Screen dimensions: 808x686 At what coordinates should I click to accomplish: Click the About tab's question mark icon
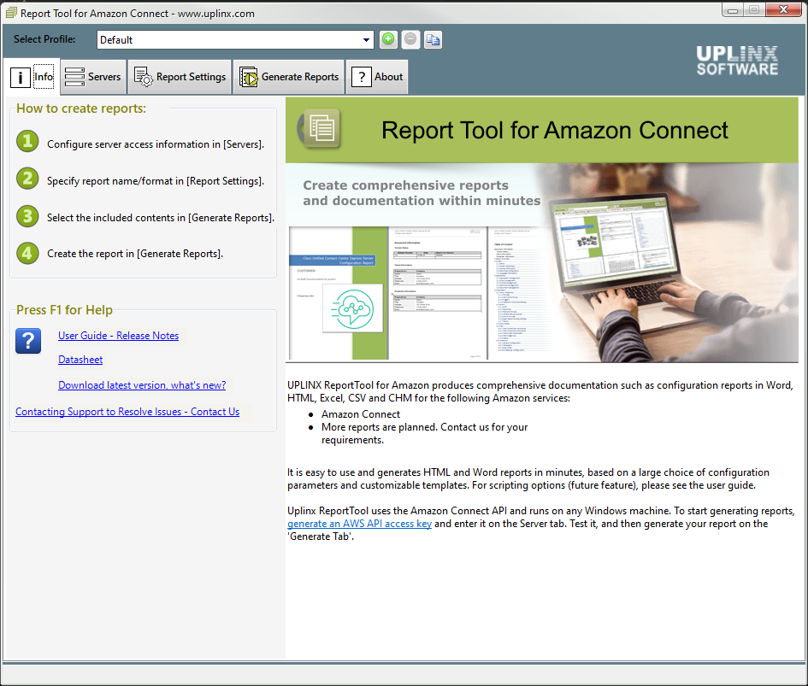(x=361, y=77)
